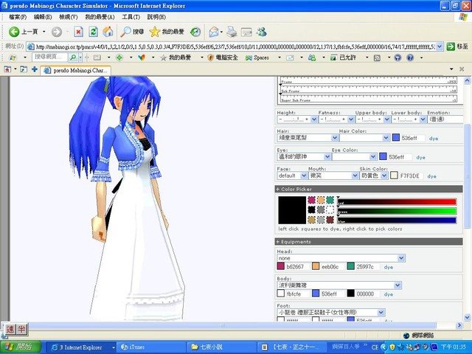Click the Forward arrow button
Screen dimensions: 472x354
57,32
